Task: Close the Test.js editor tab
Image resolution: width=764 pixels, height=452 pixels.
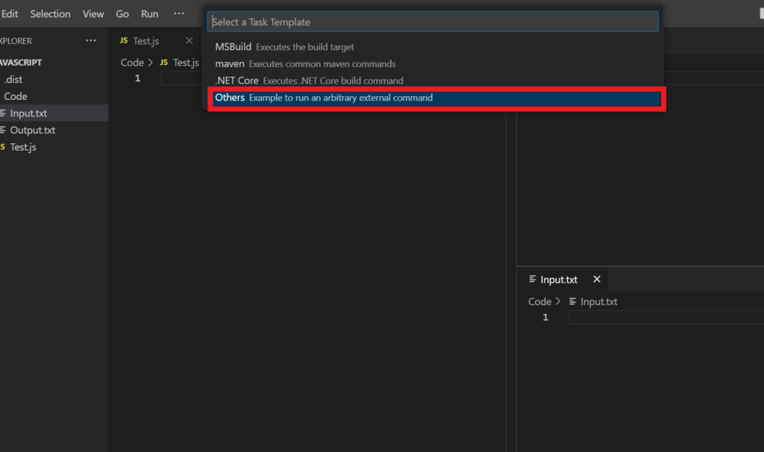Action: [189, 41]
